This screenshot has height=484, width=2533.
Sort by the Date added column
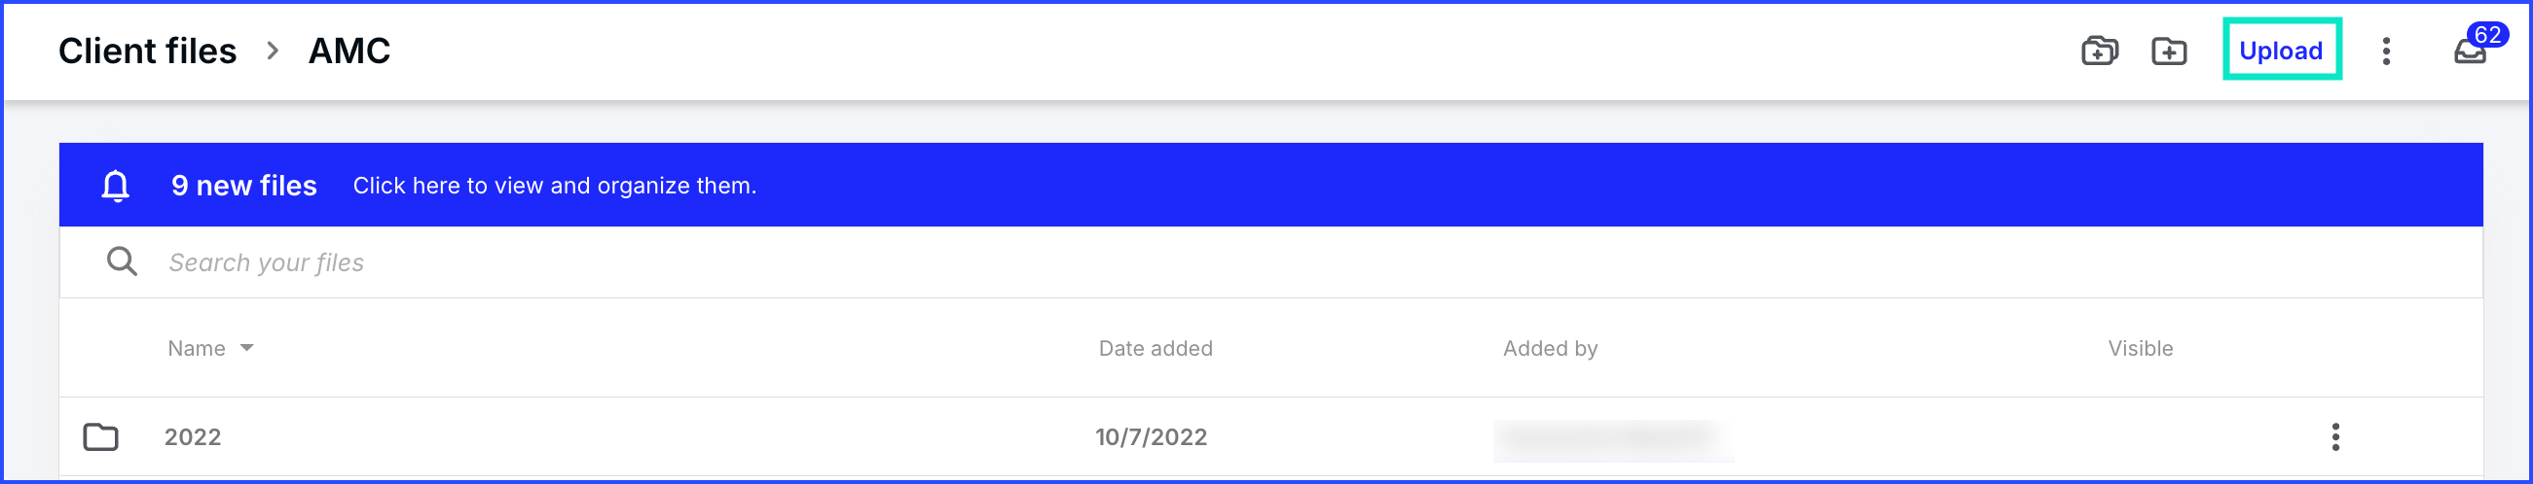tap(1156, 348)
